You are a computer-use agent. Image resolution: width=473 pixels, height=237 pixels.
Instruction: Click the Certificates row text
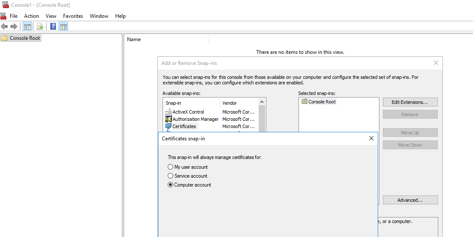184,126
